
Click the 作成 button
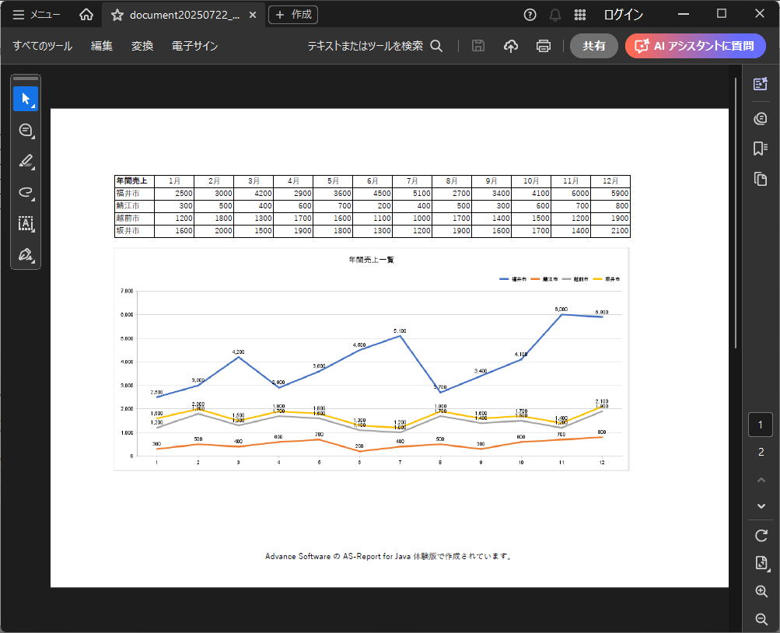293,15
